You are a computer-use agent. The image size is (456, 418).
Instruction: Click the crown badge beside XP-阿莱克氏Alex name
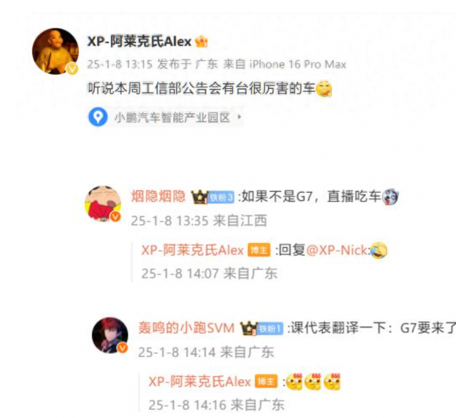pyautogui.click(x=201, y=41)
